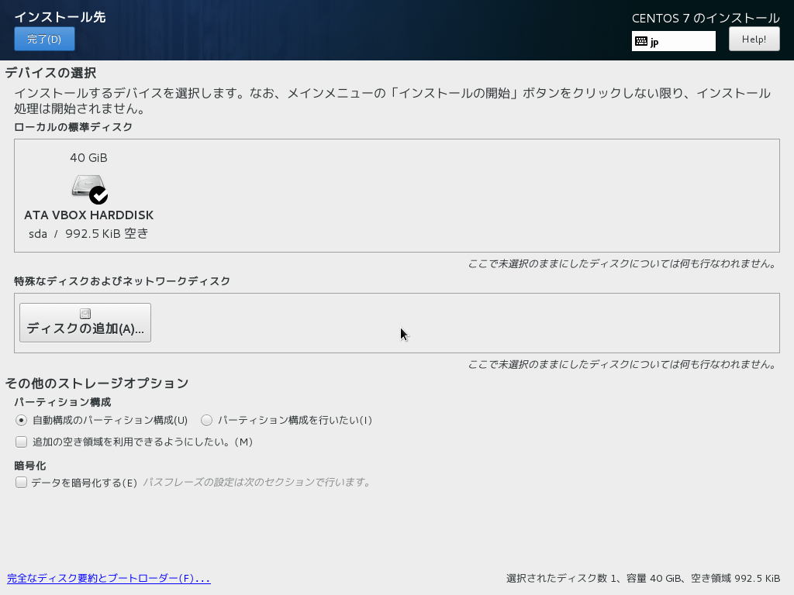Screen dimensions: 794x595
Task: Open 完全なディスク要約とブートローダー(F) link
Action: tap(109, 577)
